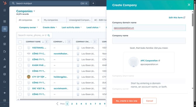
Task: Check the checkbox in row below SSC VIET
Action: (x=20, y=94)
